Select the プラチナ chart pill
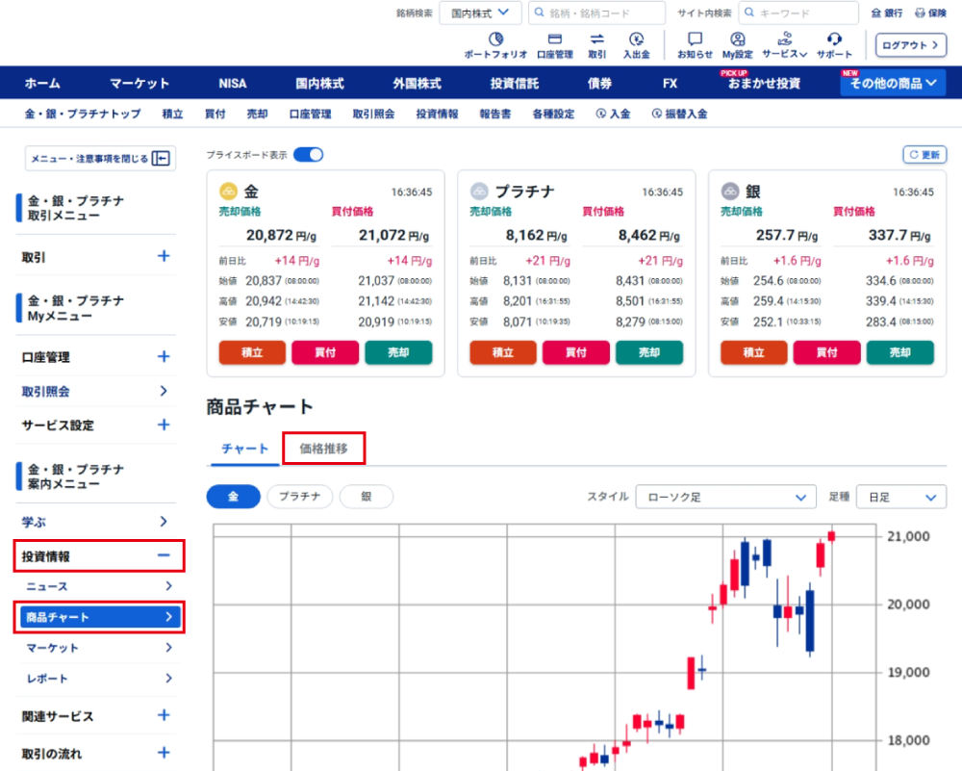The width and height of the screenshot is (962, 771). 299,497
